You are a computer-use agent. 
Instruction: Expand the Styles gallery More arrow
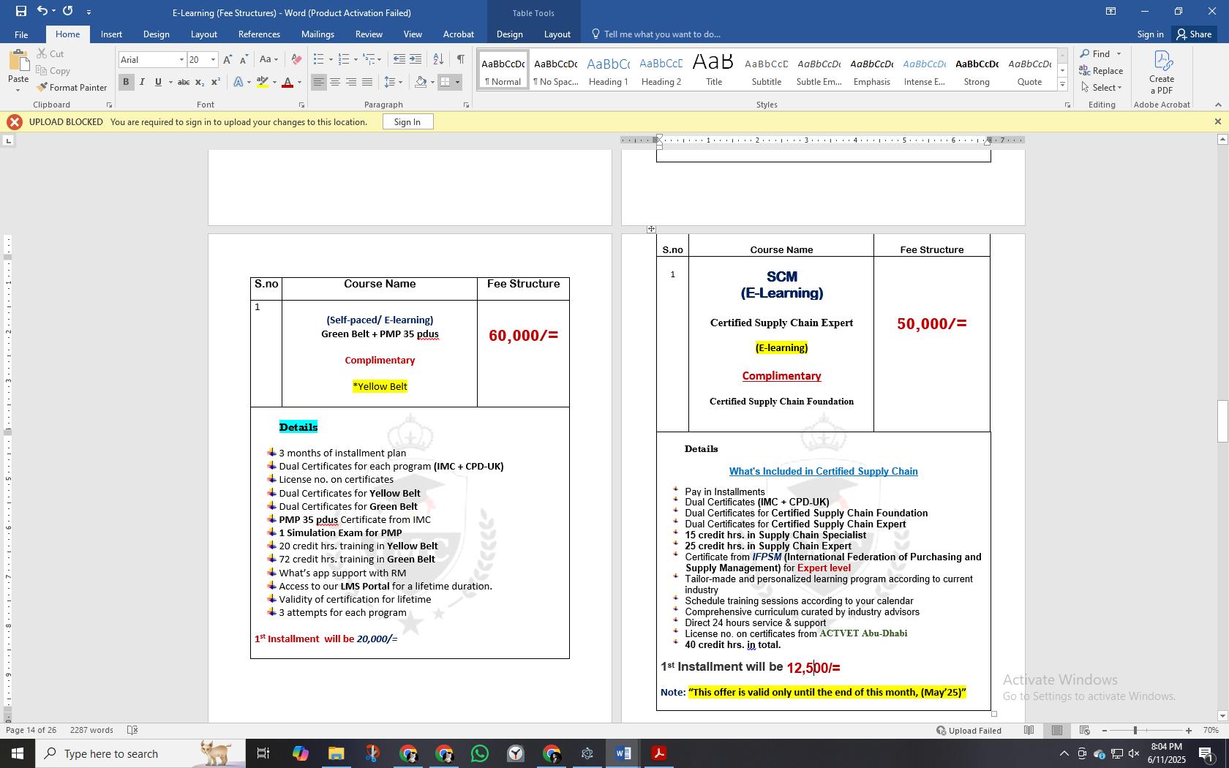tap(1062, 85)
